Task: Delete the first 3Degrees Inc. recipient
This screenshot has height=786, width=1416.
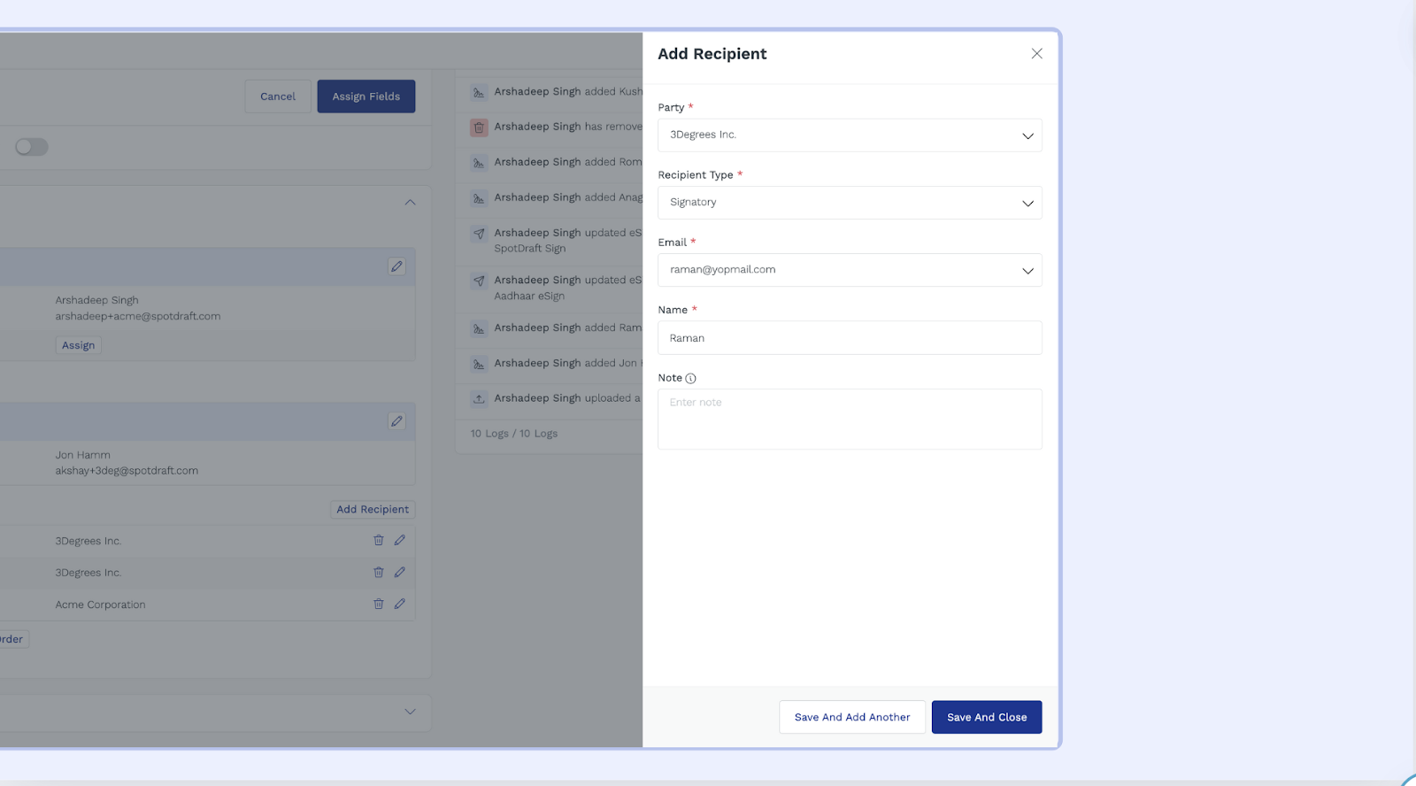Action: 379,540
